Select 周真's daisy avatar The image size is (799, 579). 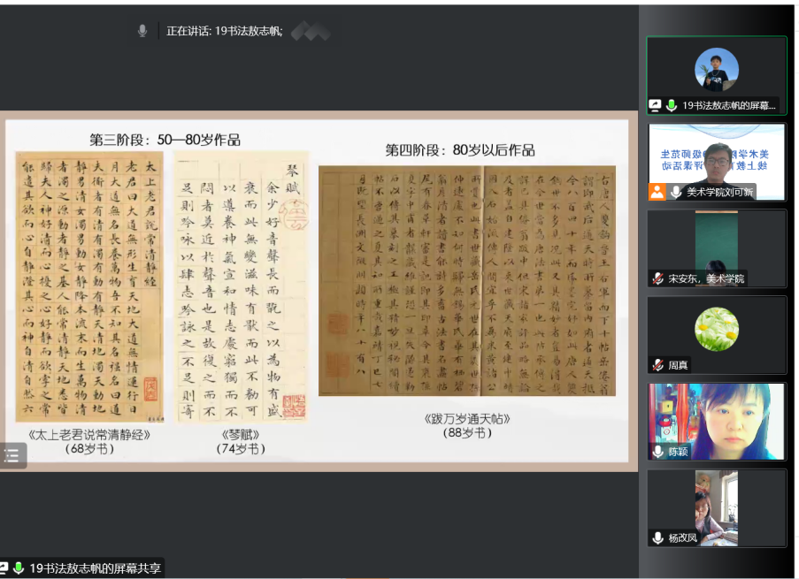pyautogui.click(x=717, y=329)
